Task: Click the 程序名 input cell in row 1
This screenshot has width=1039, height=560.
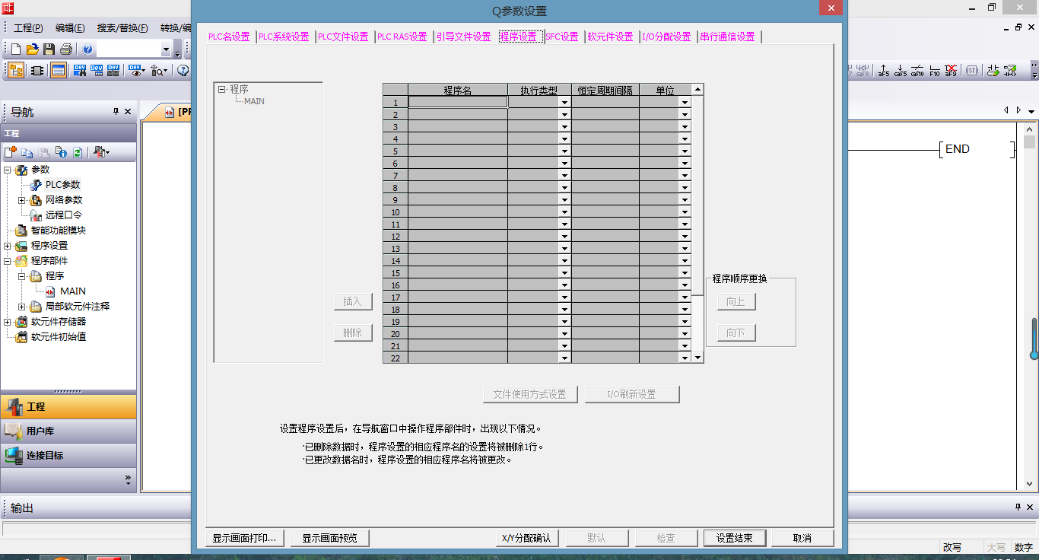Action: [x=457, y=102]
